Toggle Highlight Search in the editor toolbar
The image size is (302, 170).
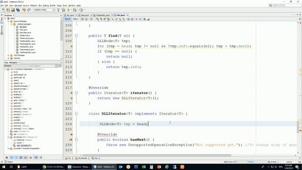coord(108,19)
